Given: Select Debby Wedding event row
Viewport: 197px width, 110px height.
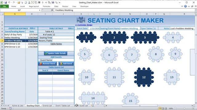Looking at the screenshot, I should coord(21,38).
